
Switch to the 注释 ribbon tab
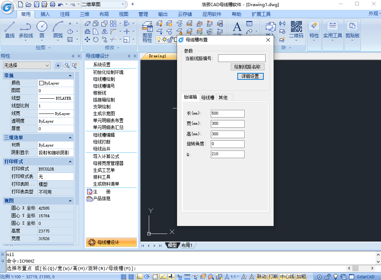point(65,14)
